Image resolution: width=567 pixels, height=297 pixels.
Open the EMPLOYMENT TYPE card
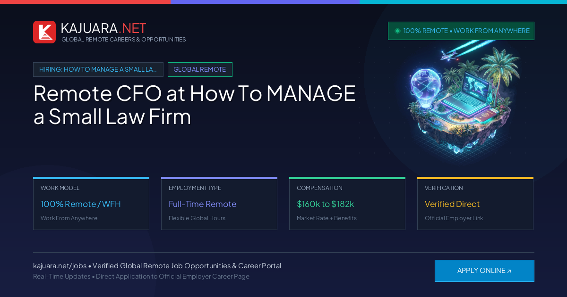pos(219,204)
